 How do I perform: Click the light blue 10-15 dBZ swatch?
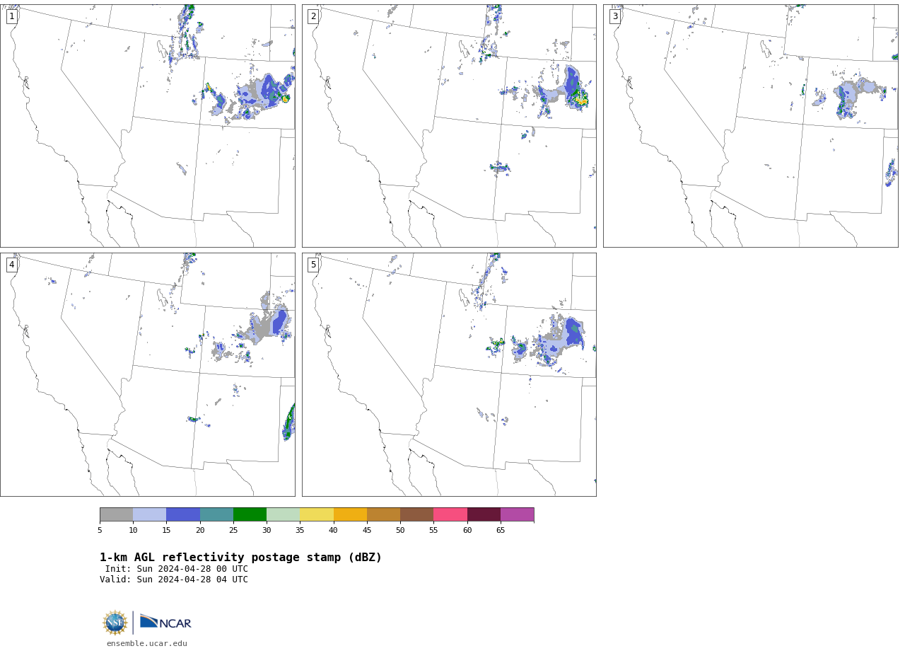pos(150,514)
